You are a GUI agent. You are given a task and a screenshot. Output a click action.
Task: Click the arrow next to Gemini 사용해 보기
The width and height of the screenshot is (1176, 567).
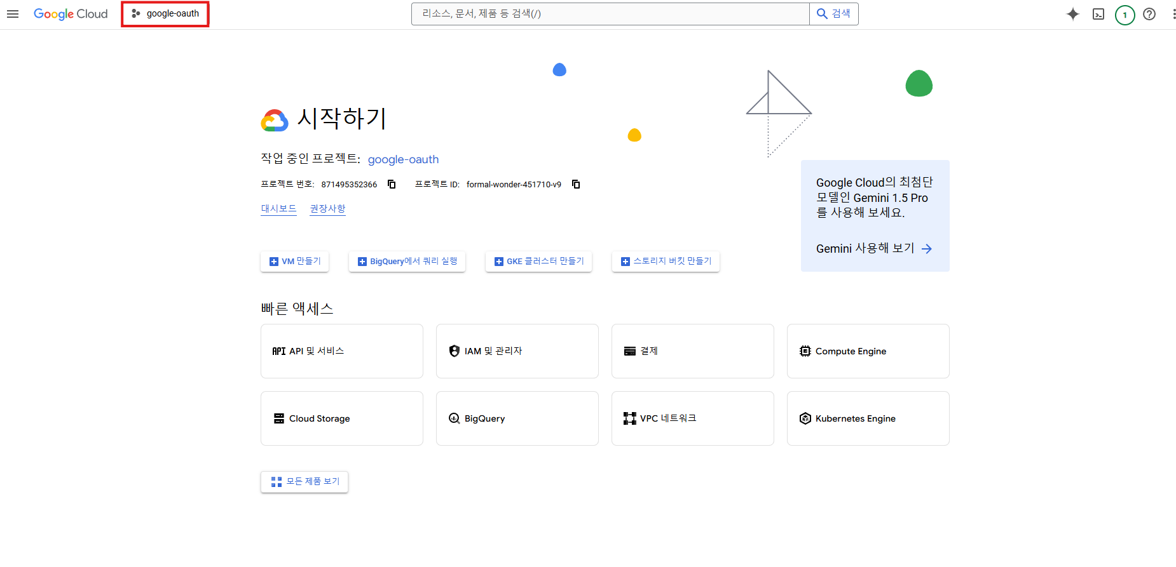[x=927, y=249]
